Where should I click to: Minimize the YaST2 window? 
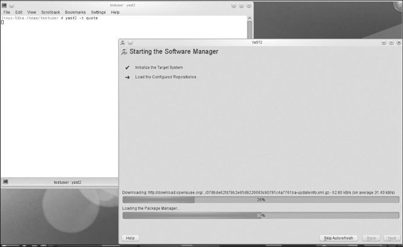pyautogui.click(x=383, y=42)
